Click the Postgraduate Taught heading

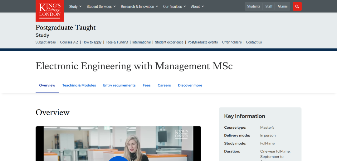pos(66,28)
